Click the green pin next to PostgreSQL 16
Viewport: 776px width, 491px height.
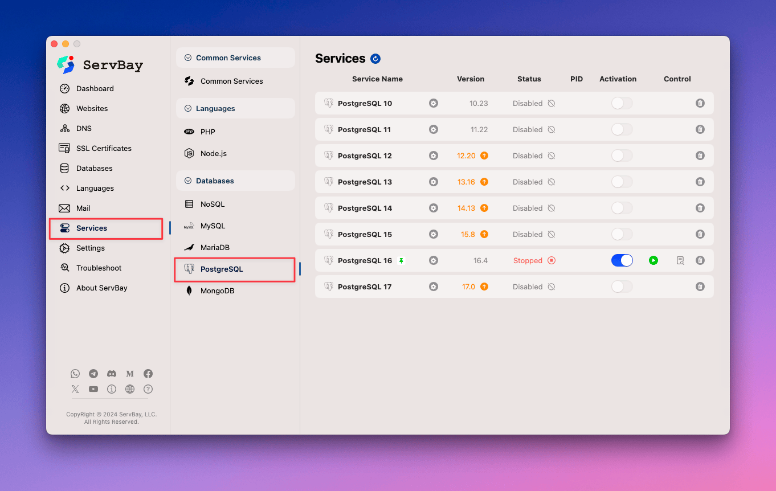click(x=402, y=260)
